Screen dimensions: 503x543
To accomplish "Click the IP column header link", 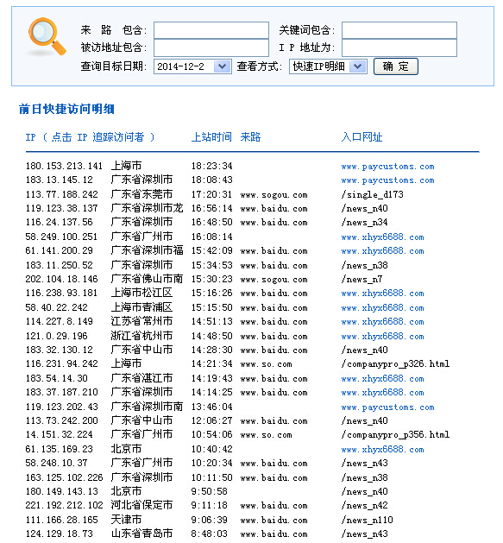I will click(90, 137).
